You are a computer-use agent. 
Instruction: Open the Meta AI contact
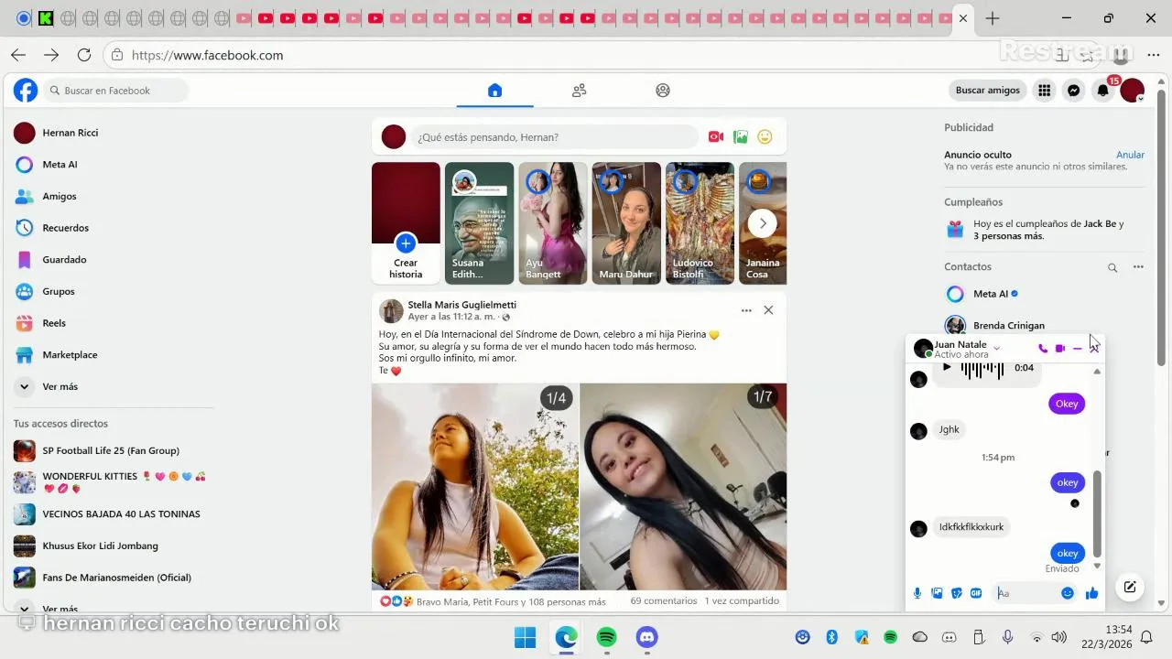coord(995,294)
